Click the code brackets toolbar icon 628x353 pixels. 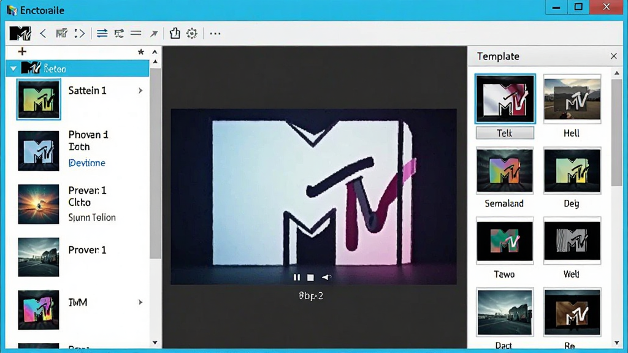[x=80, y=33]
